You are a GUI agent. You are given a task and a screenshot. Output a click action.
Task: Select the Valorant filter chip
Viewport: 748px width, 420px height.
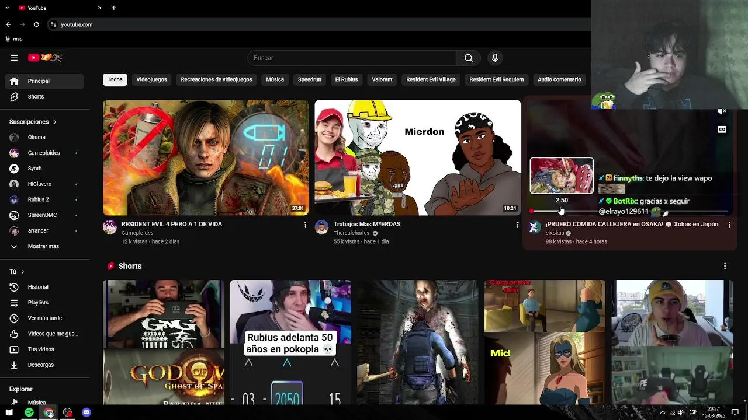pos(382,79)
